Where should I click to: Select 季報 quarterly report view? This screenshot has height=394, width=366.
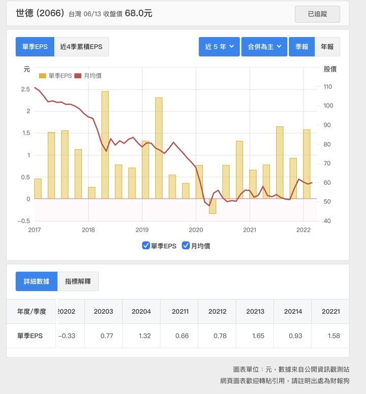click(301, 47)
